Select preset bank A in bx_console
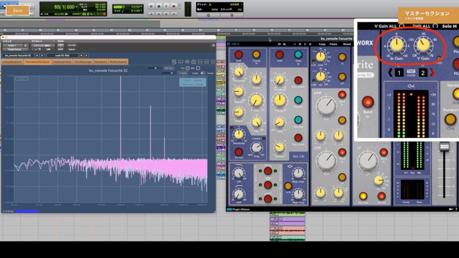Screen dimensions: 459x258 (294, 44)
